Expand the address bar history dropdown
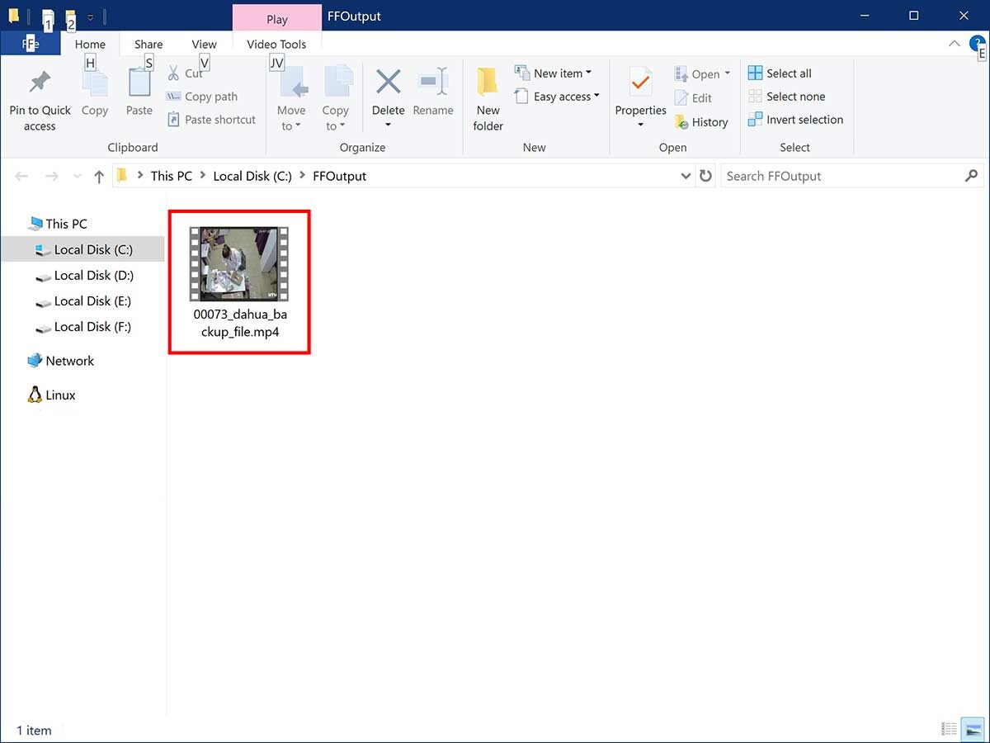This screenshot has width=990, height=743. 686,176
